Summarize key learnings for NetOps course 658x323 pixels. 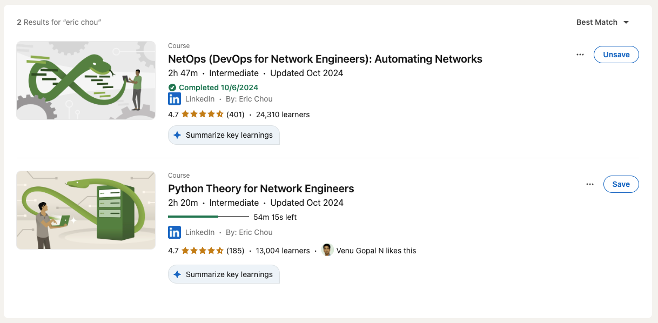click(224, 135)
